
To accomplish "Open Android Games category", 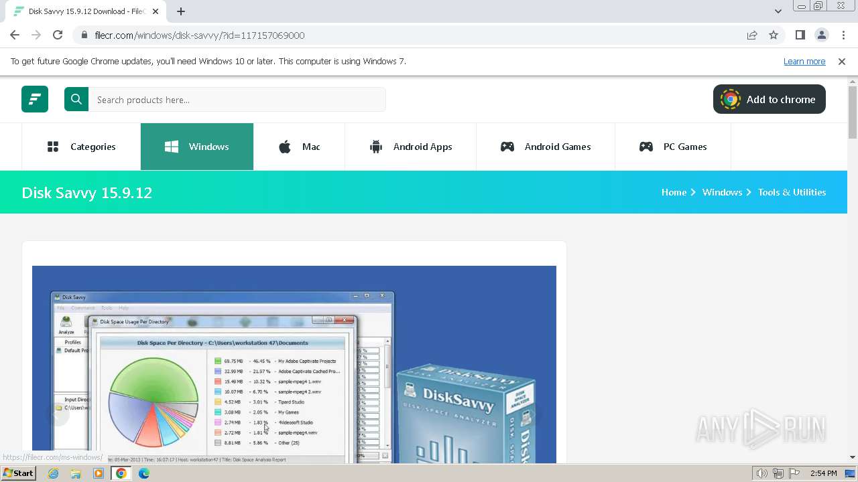I will [x=546, y=147].
